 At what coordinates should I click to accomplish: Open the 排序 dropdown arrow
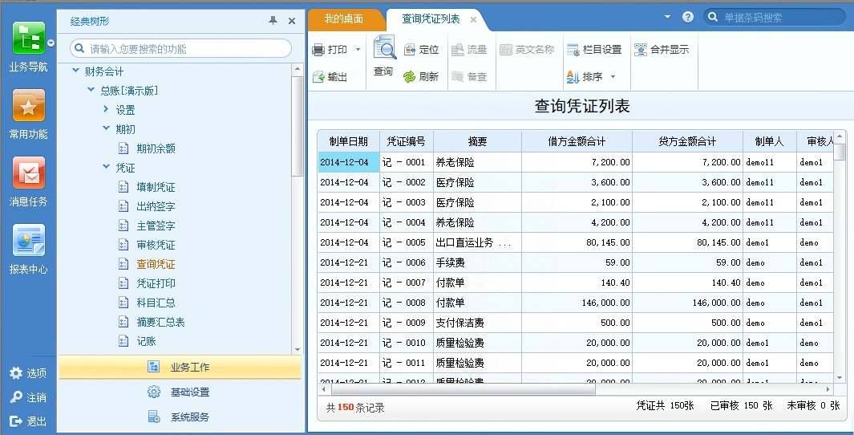(x=613, y=77)
